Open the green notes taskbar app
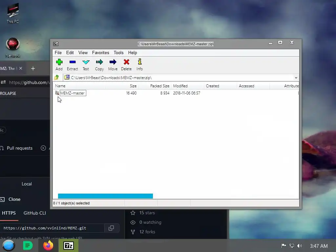Screen dimensions: 336x252 pos(28,245)
